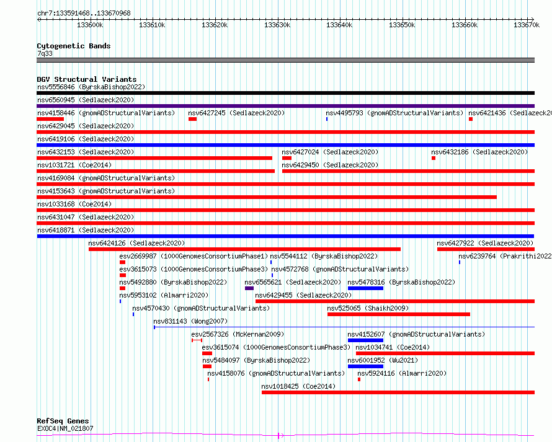Click the 133600k ruler tick label
This screenshot has width=552, height=442.
90,25
